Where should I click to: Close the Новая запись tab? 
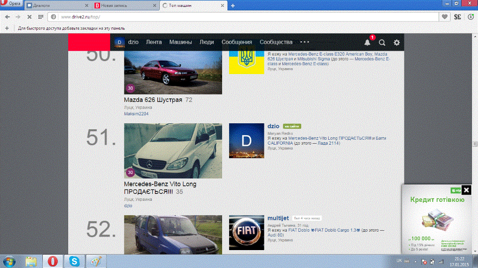tap(154, 5)
